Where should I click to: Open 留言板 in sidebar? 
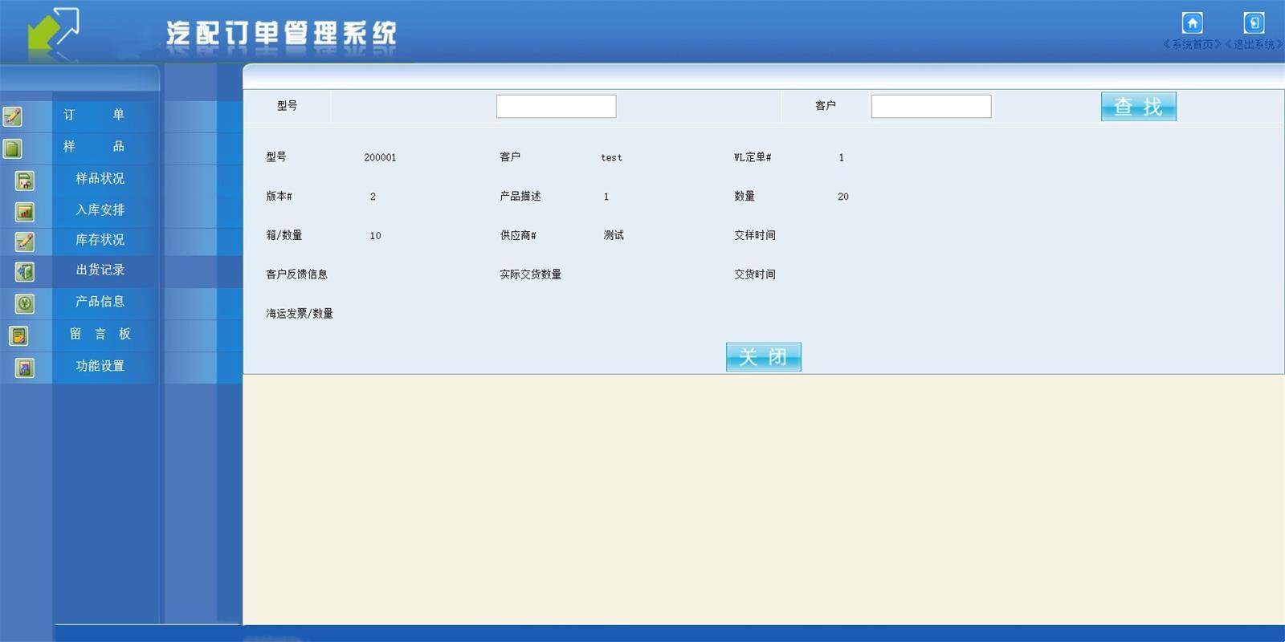(x=100, y=334)
